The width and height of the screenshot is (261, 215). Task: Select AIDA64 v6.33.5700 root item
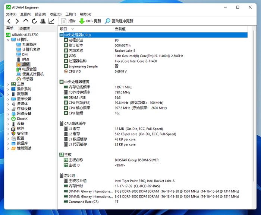pos(22,35)
